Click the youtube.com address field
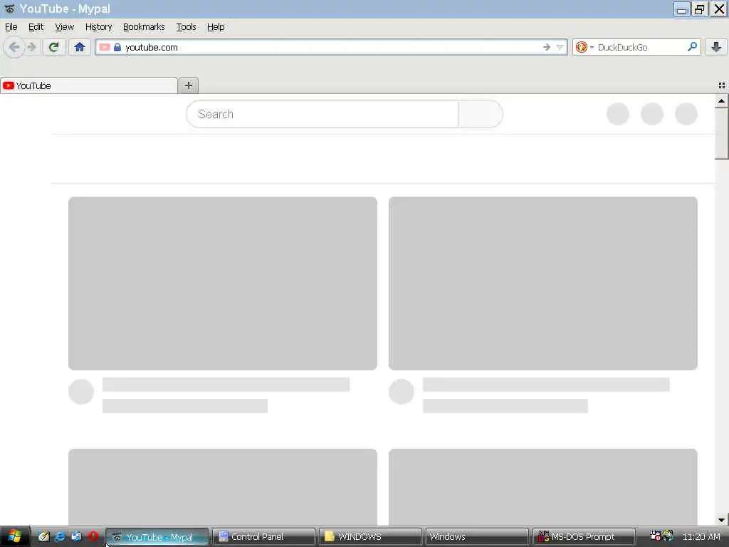729x547 pixels. pos(331,47)
